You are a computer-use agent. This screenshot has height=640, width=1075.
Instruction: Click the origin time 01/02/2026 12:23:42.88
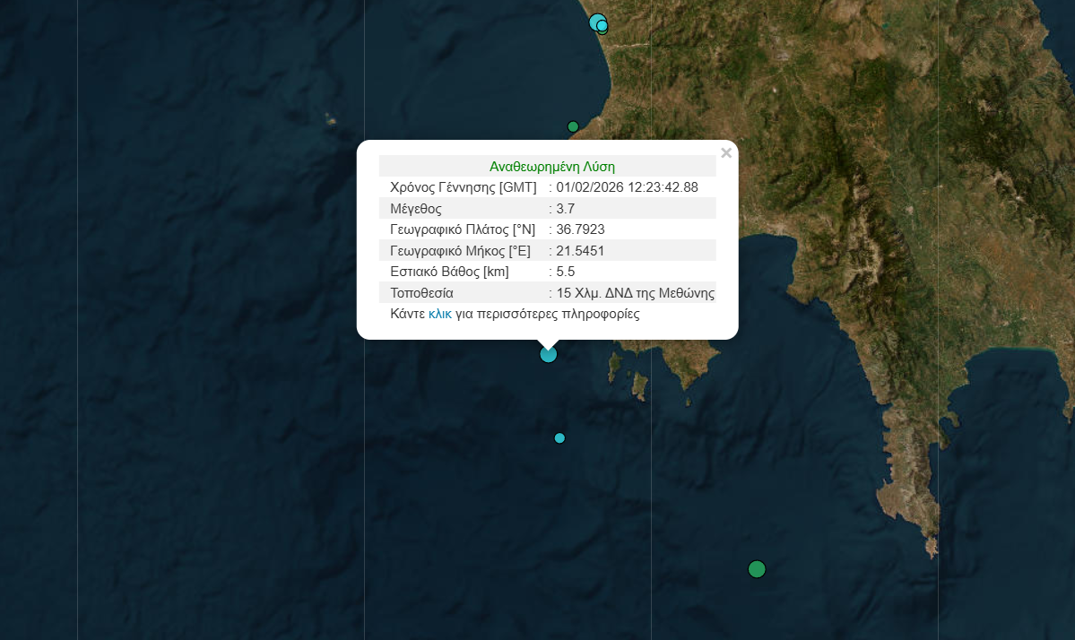point(627,187)
